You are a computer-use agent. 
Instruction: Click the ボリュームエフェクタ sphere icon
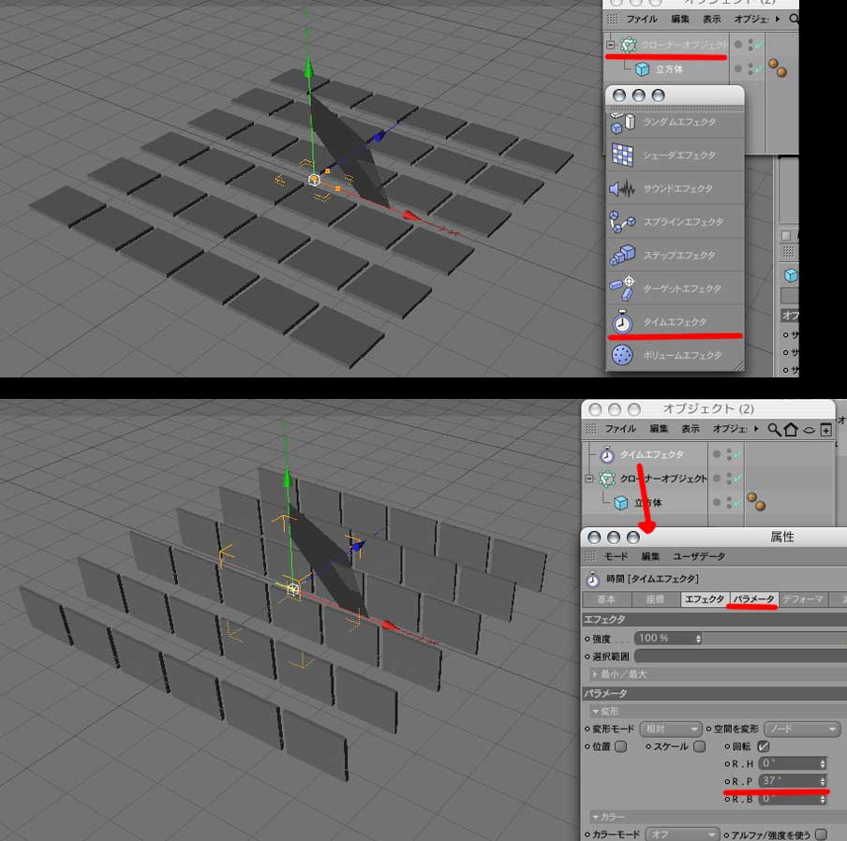coord(622,355)
